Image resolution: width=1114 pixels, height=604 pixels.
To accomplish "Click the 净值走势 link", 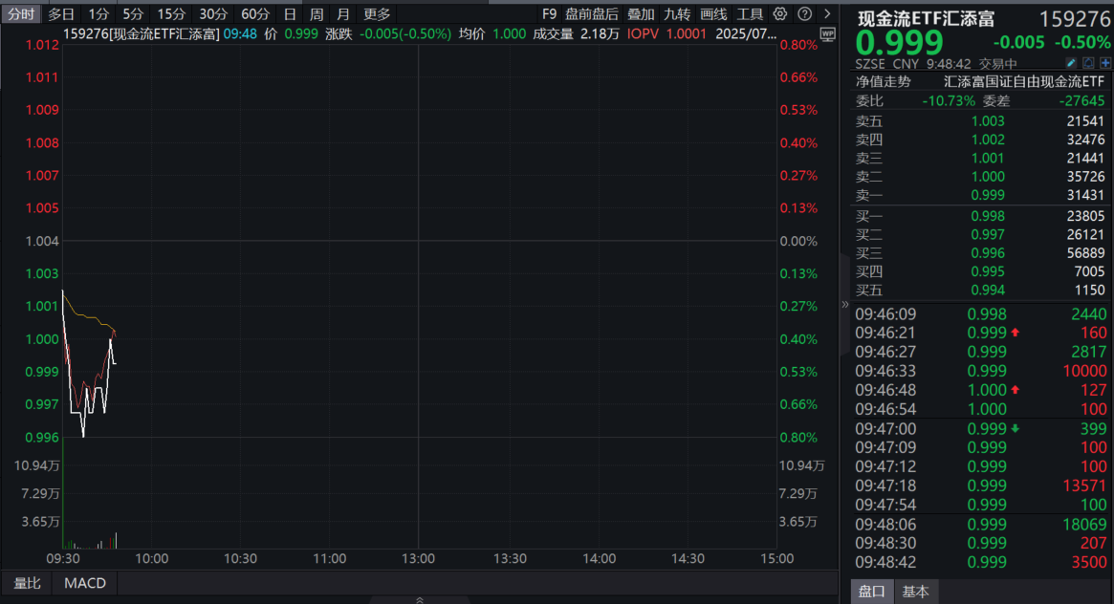I will pyautogui.click(x=883, y=82).
